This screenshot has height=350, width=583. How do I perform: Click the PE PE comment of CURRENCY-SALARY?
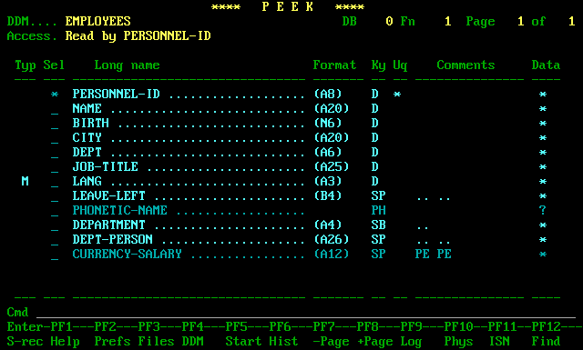(434, 254)
